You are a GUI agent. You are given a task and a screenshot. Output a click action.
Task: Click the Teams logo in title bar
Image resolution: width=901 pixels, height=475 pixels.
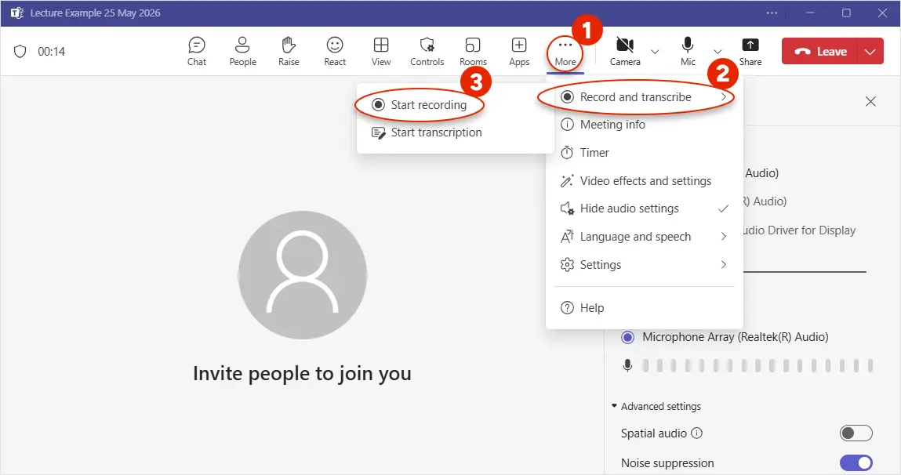(x=17, y=13)
